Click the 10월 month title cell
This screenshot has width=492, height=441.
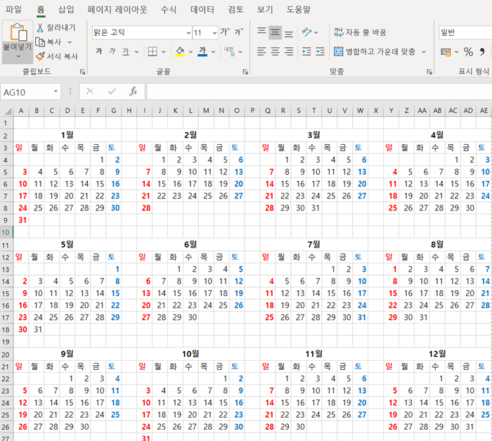(190, 354)
